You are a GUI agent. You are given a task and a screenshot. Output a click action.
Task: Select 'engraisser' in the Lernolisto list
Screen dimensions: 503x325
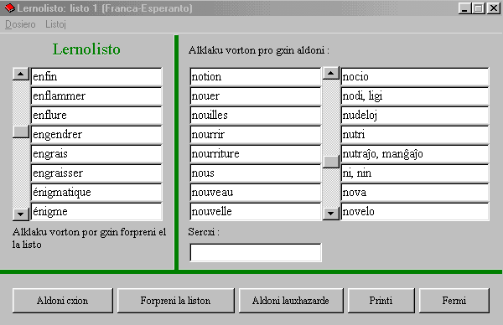point(96,173)
